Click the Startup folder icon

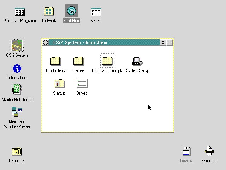[59, 84]
